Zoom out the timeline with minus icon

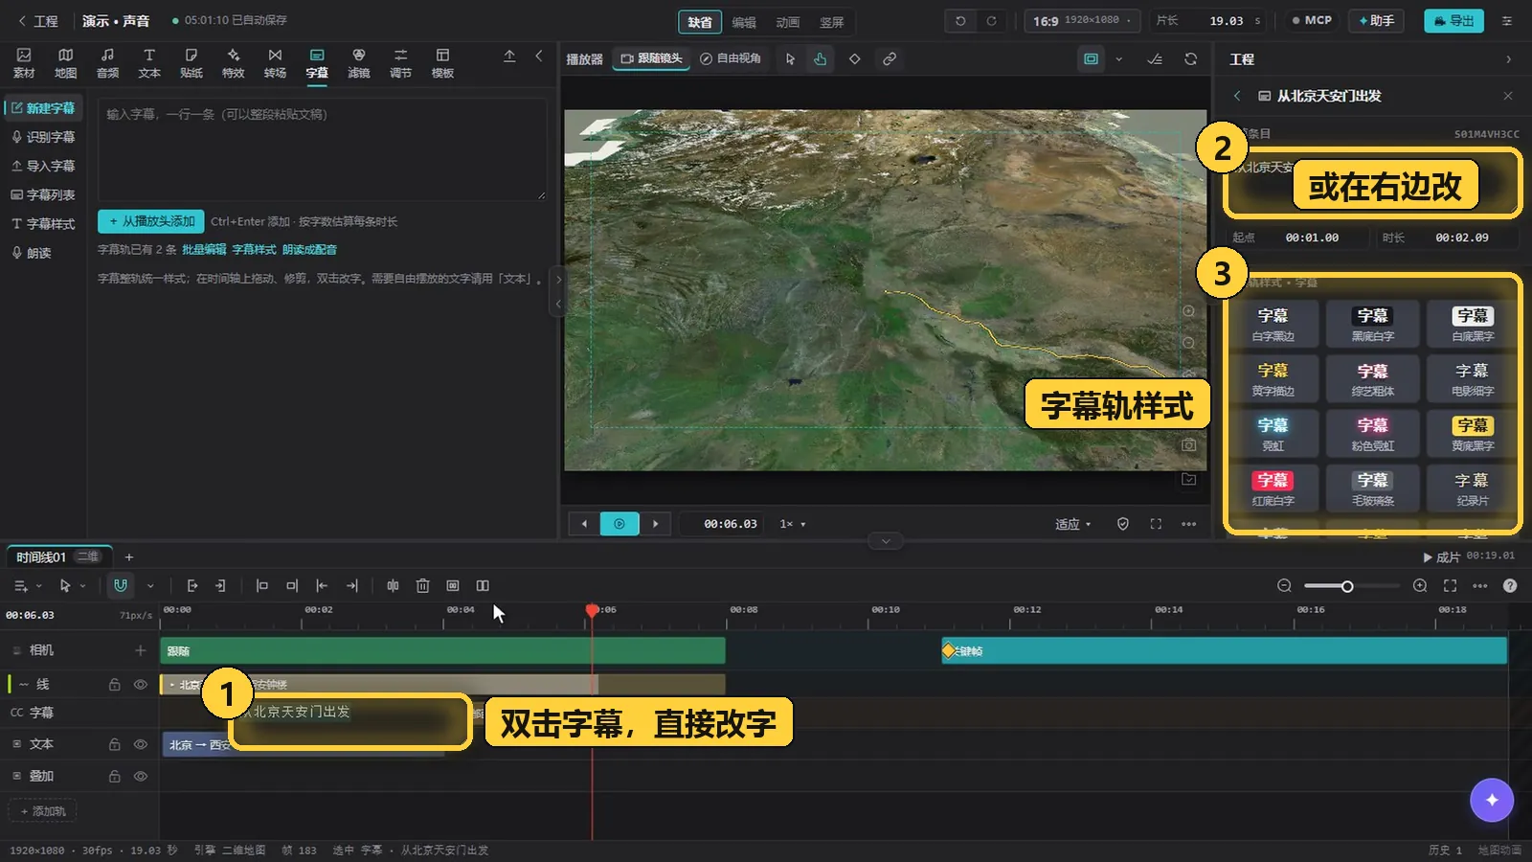click(x=1284, y=585)
